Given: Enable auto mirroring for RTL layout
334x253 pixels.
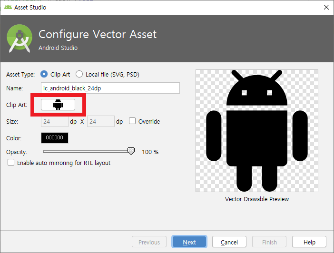Looking at the screenshot, I should [11, 162].
